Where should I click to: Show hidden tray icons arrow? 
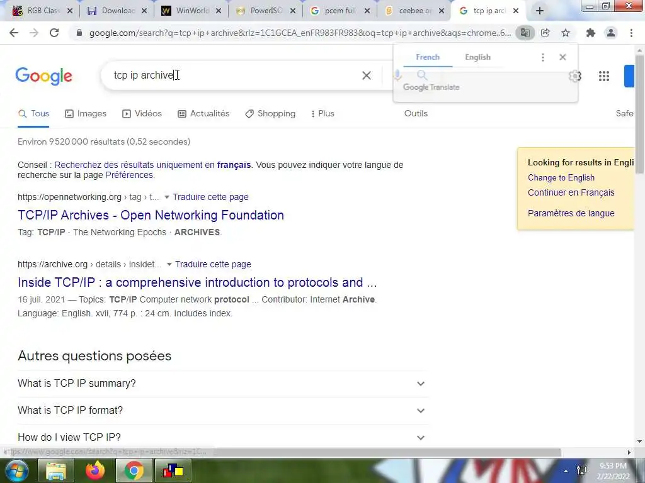tap(566, 470)
